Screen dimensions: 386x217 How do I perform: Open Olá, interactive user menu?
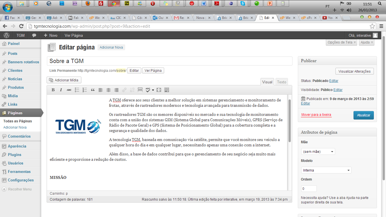click(363, 35)
